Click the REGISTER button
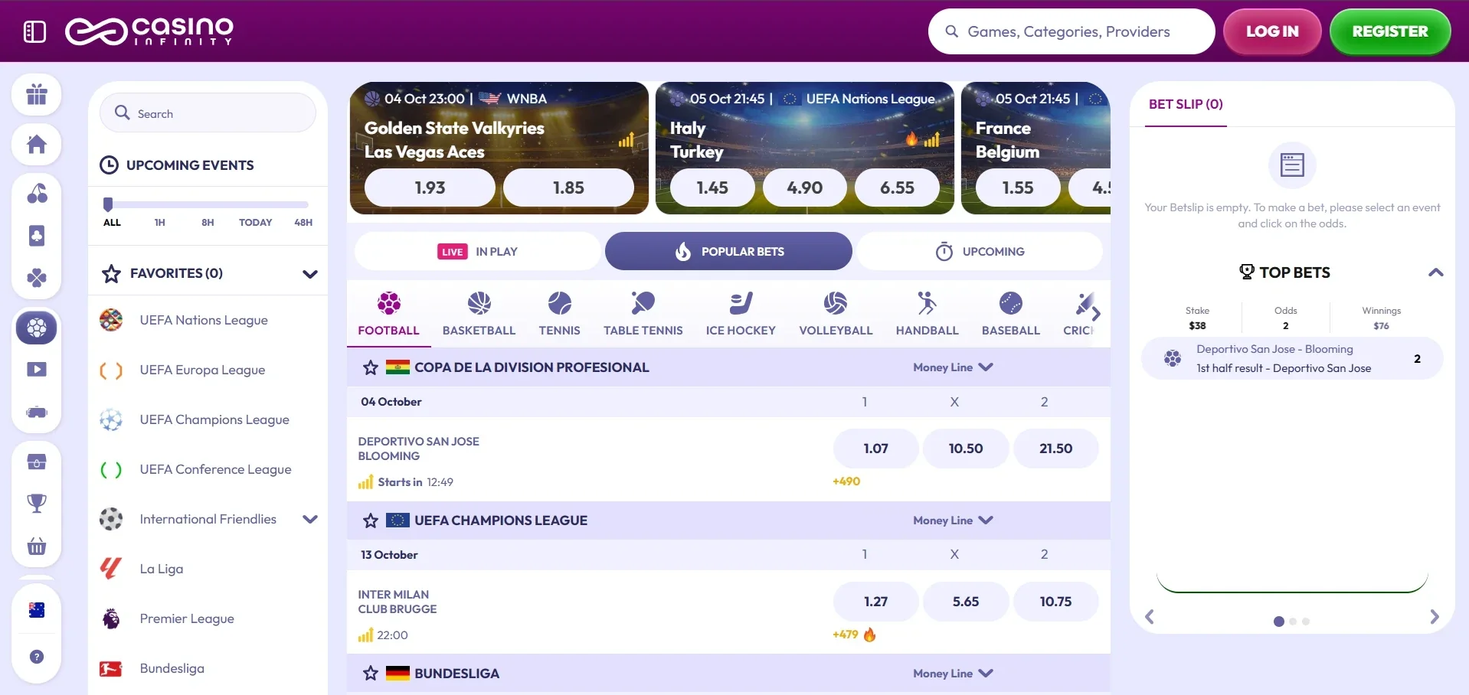The width and height of the screenshot is (1469, 695). tap(1390, 31)
